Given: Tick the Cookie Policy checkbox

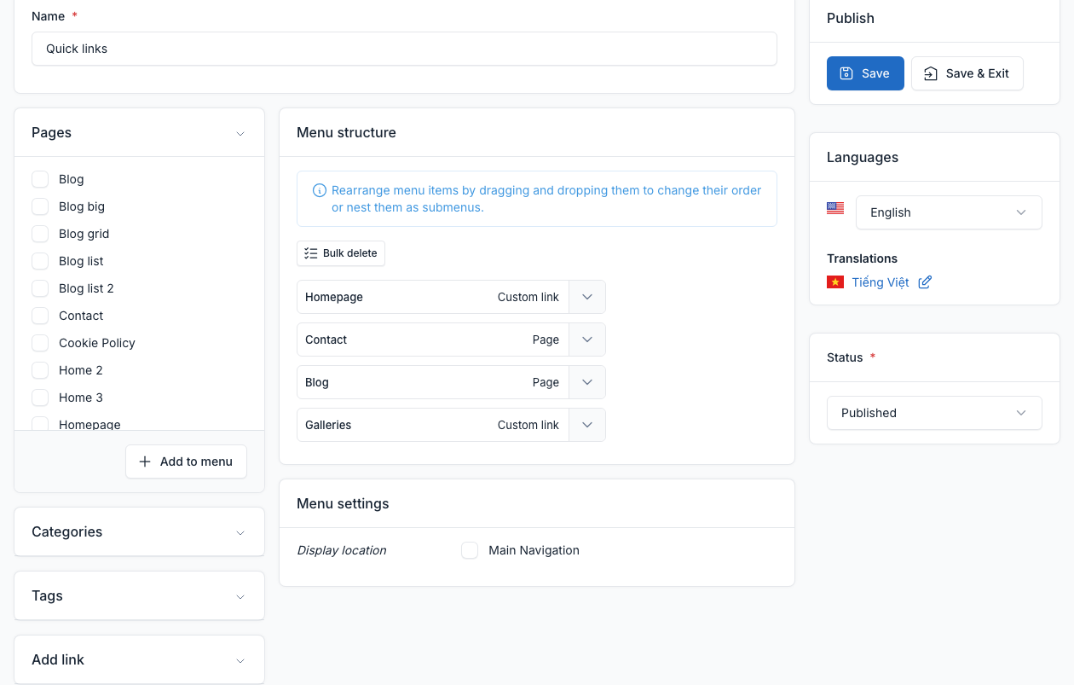Looking at the screenshot, I should tap(40, 343).
